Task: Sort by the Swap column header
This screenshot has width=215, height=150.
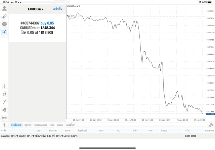Action: click(164, 130)
